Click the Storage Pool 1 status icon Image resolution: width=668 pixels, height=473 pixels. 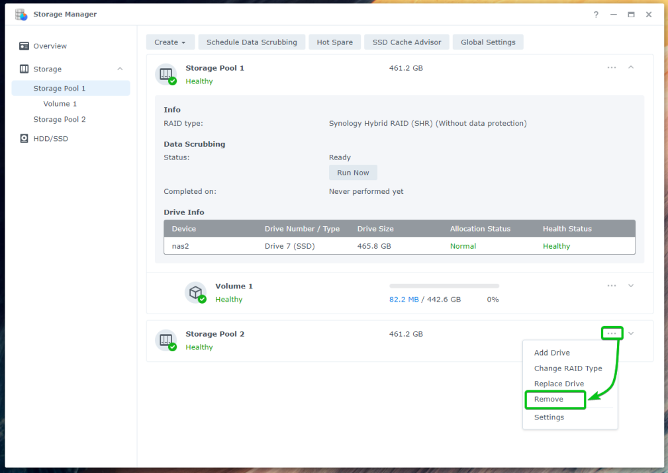click(166, 75)
